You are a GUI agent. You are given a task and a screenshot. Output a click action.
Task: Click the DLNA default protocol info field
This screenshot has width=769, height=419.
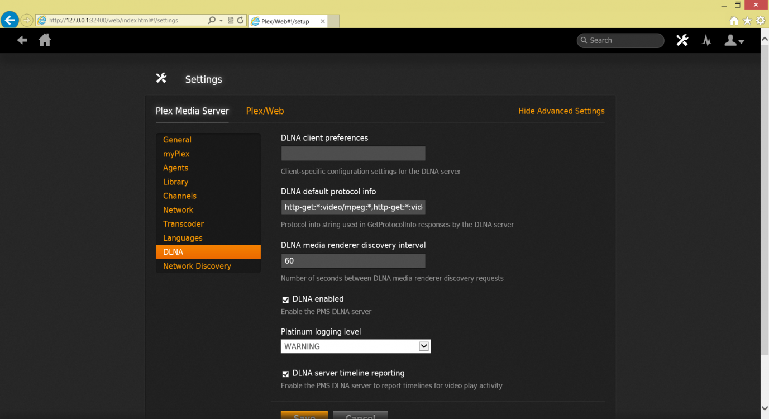click(x=353, y=207)
